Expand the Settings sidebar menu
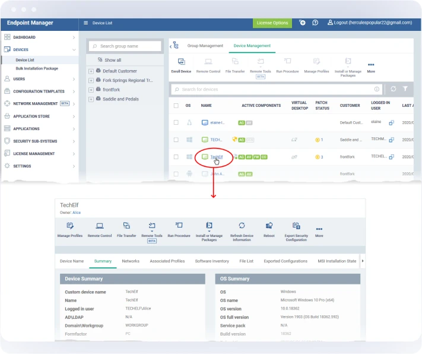Screen dimensions: 422x354 point(39,166)
